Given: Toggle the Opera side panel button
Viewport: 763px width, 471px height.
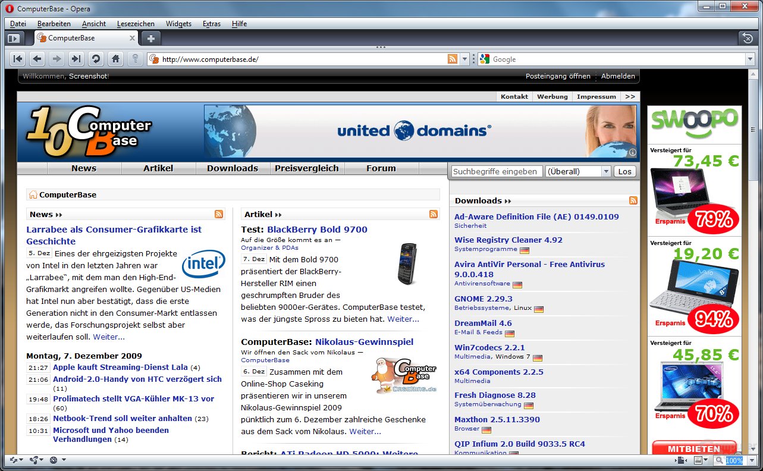Looking at the screenshot, I should coord(13,38).
